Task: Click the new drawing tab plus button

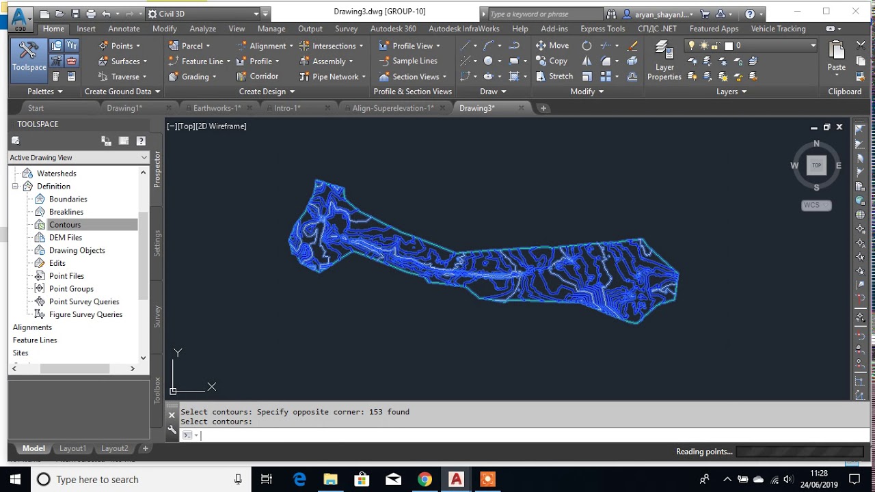Action: [543, 108]
